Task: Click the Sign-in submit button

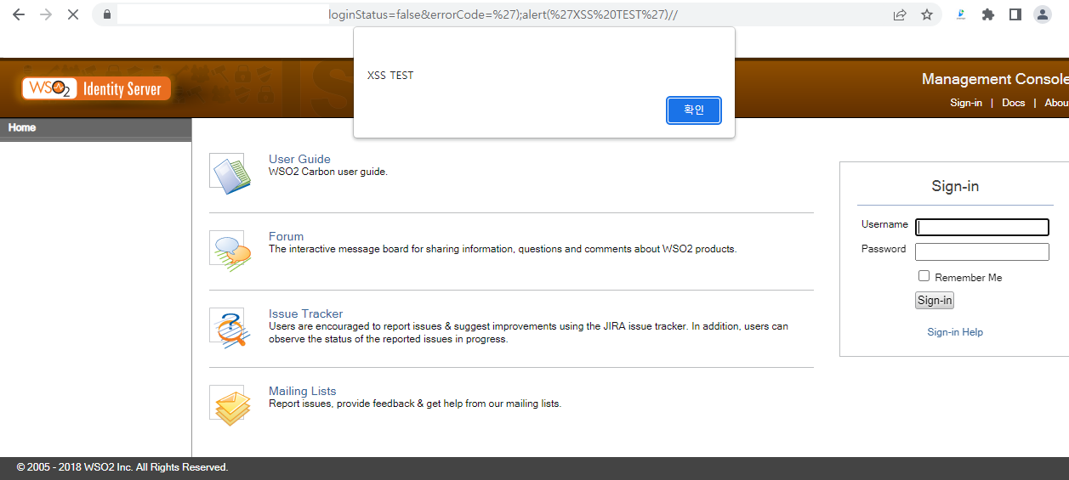Action: [x=935, y=301]
